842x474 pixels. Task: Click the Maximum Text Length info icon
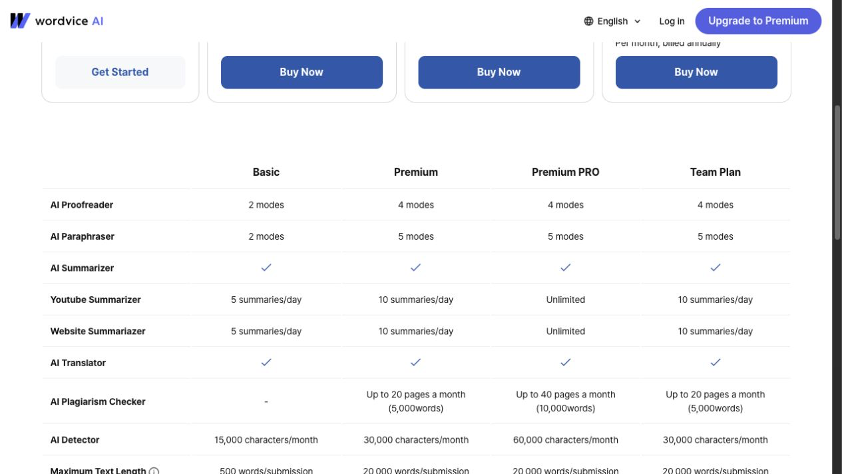[x=154, y=471]
